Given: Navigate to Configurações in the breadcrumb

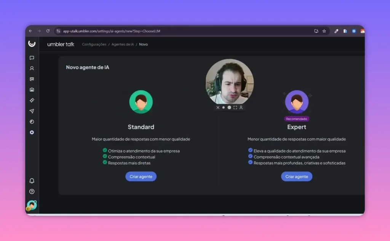Looking at the screenshot, I should pyautogui.click(x=94, y=44).
